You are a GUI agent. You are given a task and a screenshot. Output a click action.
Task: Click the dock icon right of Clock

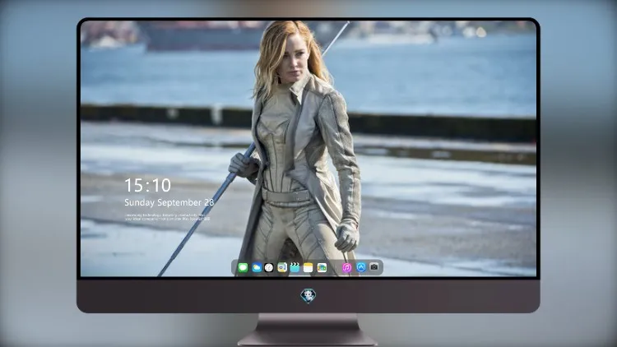click(x=282, y=268)
